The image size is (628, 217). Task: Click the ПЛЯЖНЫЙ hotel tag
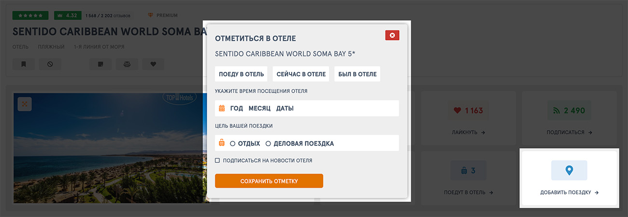click(x=51, y=47)
